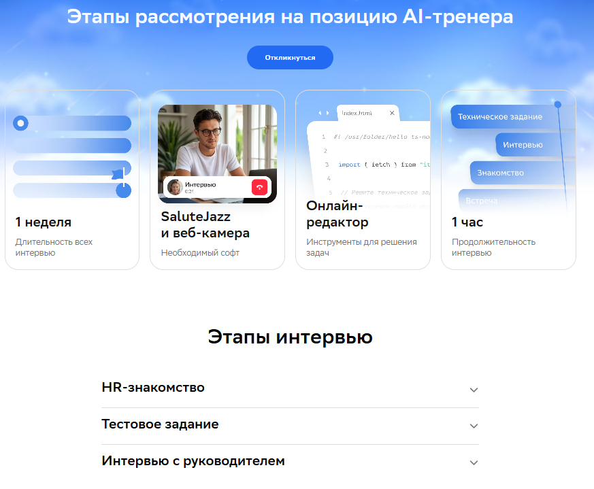
Task: Click red hang-up call icon
Action: coord(259,187)
